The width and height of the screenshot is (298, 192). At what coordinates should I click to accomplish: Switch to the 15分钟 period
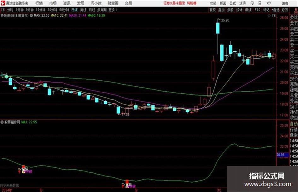40,10
